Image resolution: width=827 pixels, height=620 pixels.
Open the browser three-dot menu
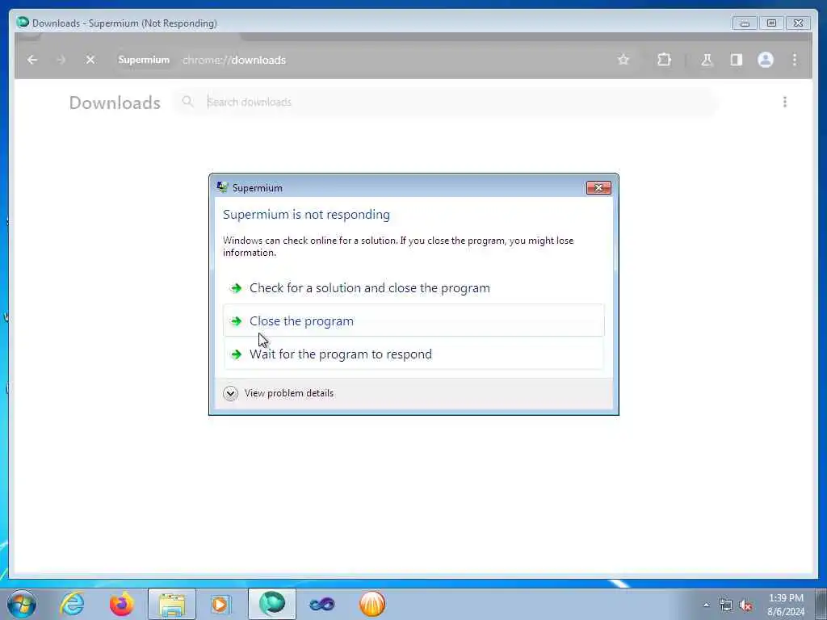(795, 60)
